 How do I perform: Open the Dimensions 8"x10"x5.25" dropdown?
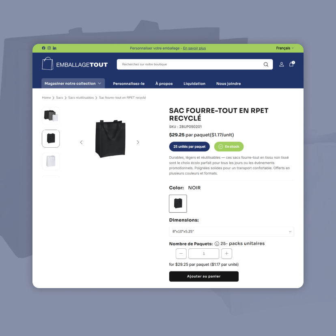point(231,232)
